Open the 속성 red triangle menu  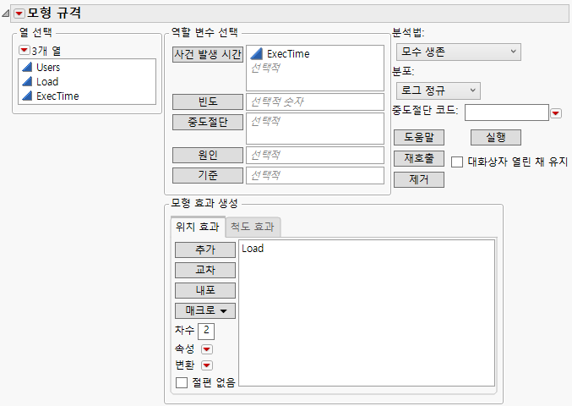pyautogui.click(x=207, y=349)
